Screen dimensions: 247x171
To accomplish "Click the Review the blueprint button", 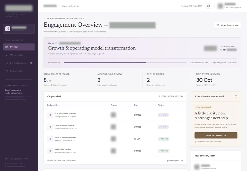I will coord(216,135).
